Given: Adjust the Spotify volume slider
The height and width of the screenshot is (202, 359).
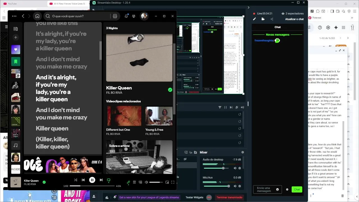Looking at the screenshot, I should [156, 182].
